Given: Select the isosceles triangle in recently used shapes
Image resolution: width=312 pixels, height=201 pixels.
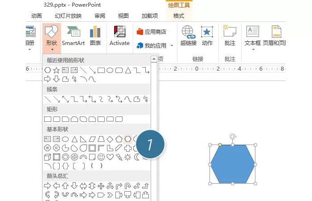Looking at the screenshot, I should pyautogui.click(x=128, y=70).
